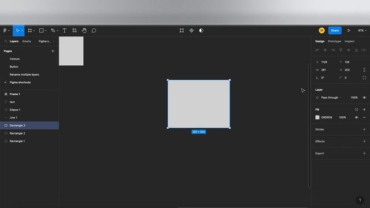The image size is (370, 208).
Task: Select the Text tool
Action: 64,31
